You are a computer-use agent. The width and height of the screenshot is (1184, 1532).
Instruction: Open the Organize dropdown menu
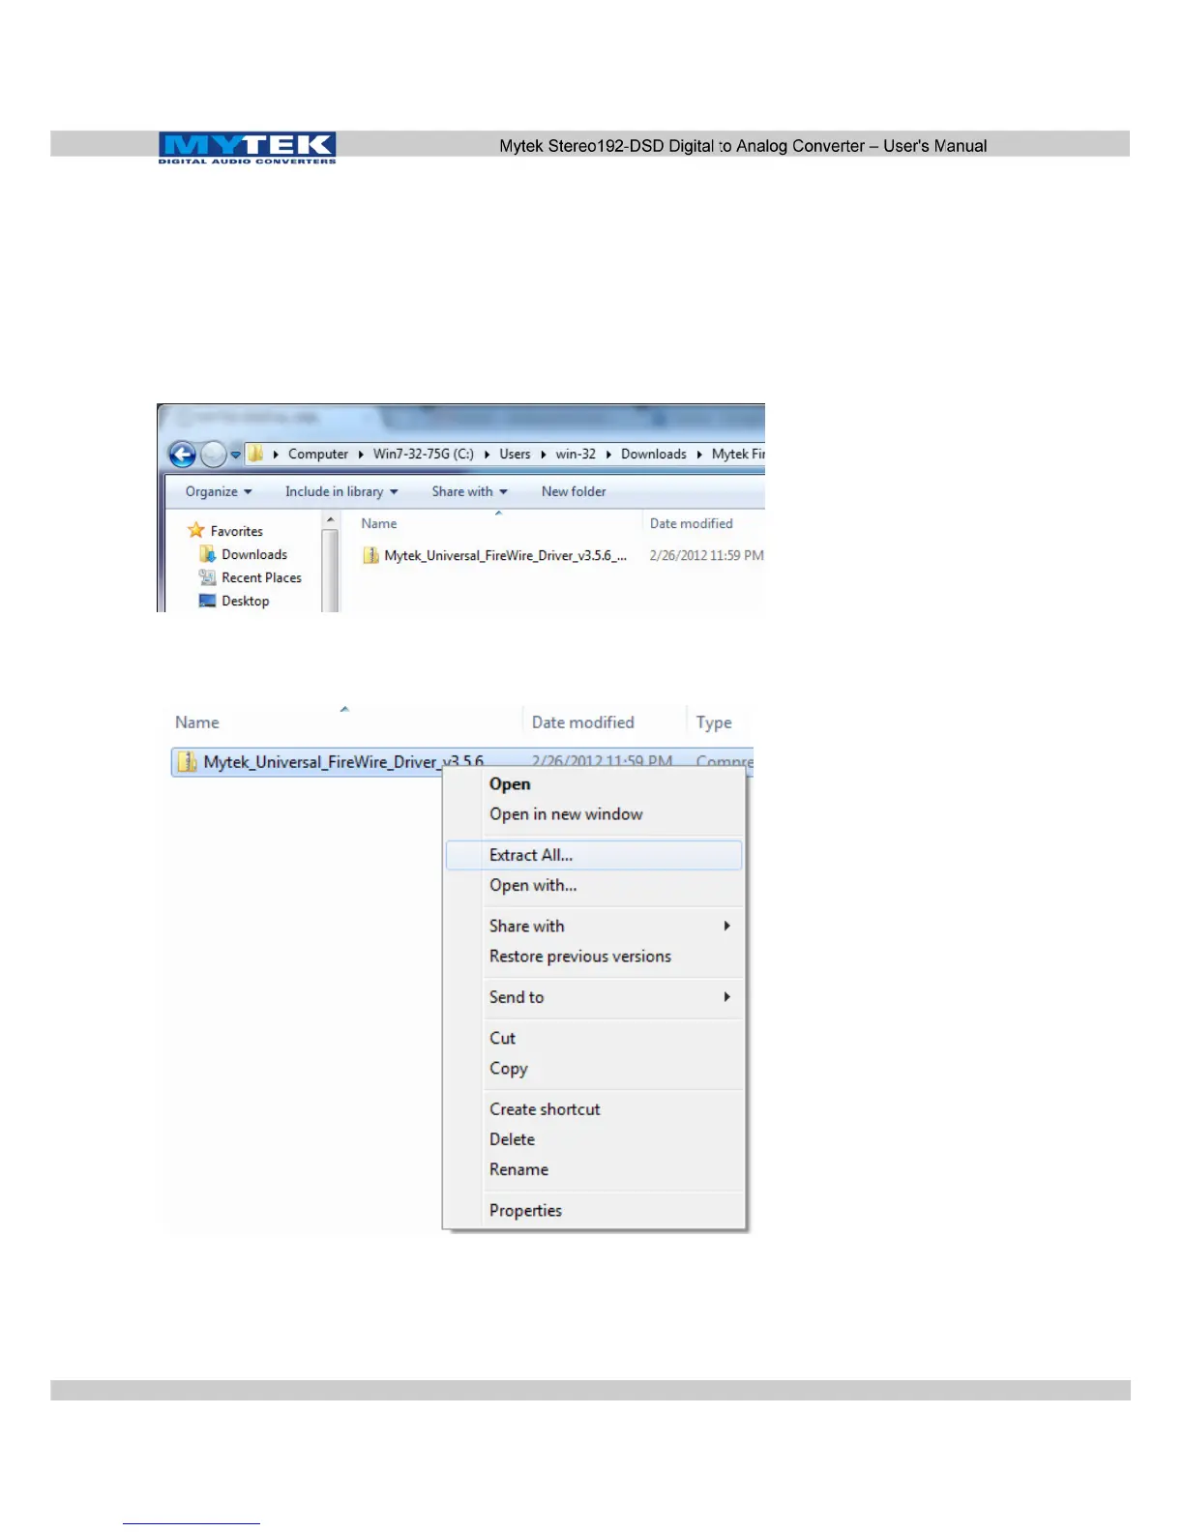click(x=219, y=491)
